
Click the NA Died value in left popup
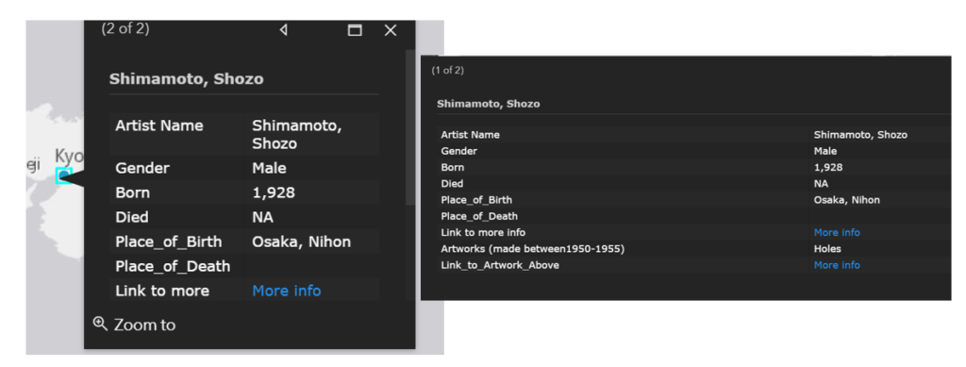[x=262, y=217]
